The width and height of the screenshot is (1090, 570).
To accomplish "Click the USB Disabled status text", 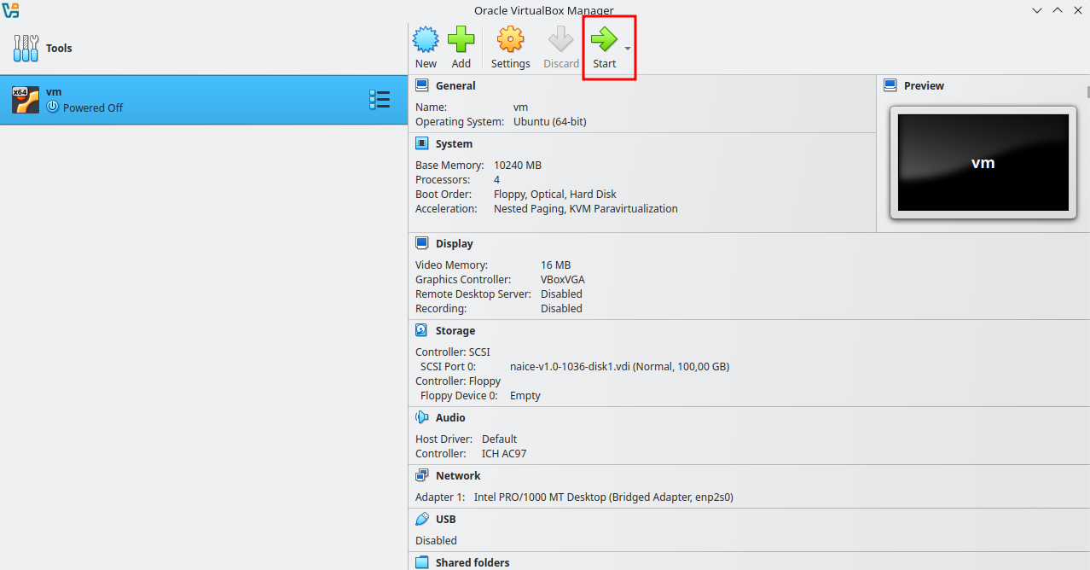I will point(436,540).
